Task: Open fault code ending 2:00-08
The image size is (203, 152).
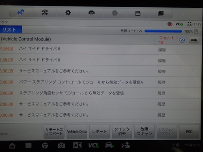Action: pyautogui.click(x=6, y=104)
